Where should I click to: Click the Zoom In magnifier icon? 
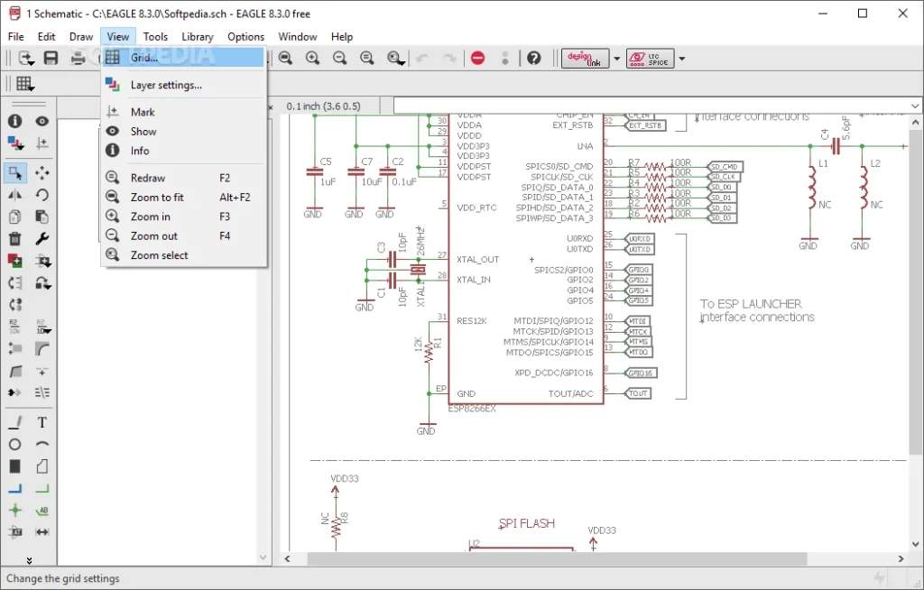coord(312,58)
